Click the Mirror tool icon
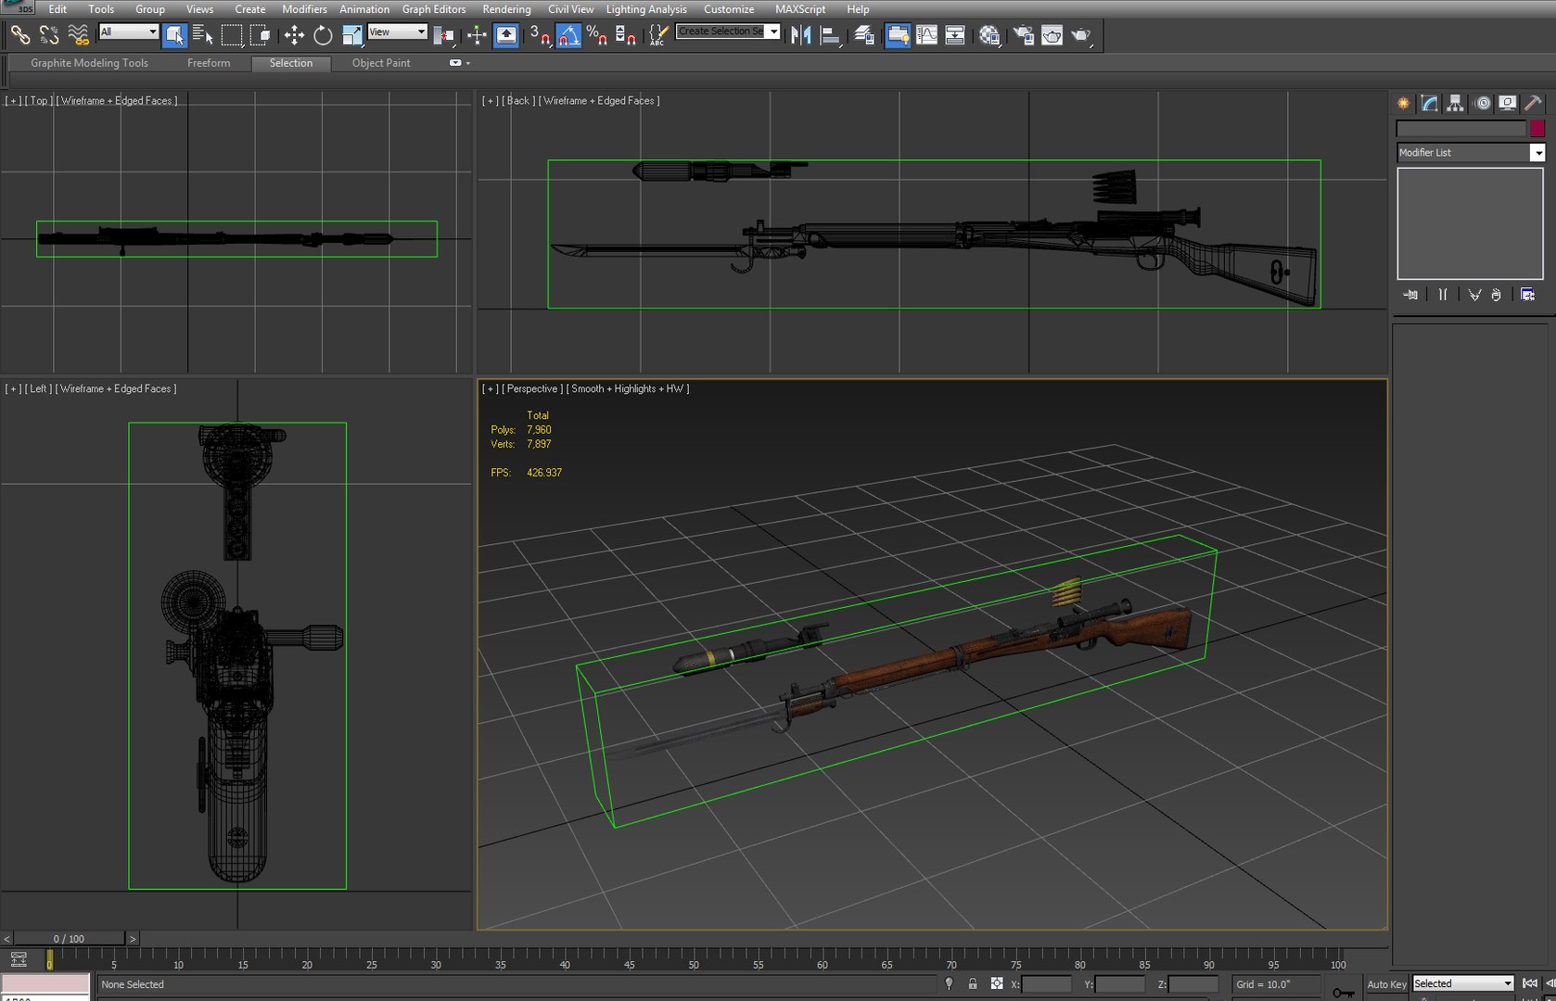Image resolution: width=1556 pixels, height=1001 pixels. coord(800,35)
